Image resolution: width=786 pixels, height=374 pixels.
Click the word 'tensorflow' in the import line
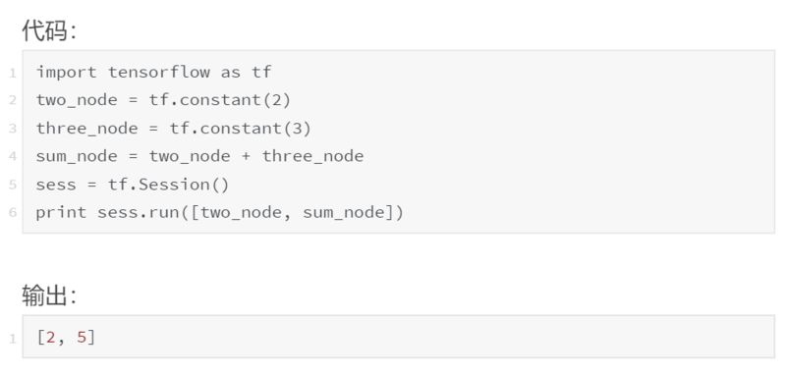159,73
